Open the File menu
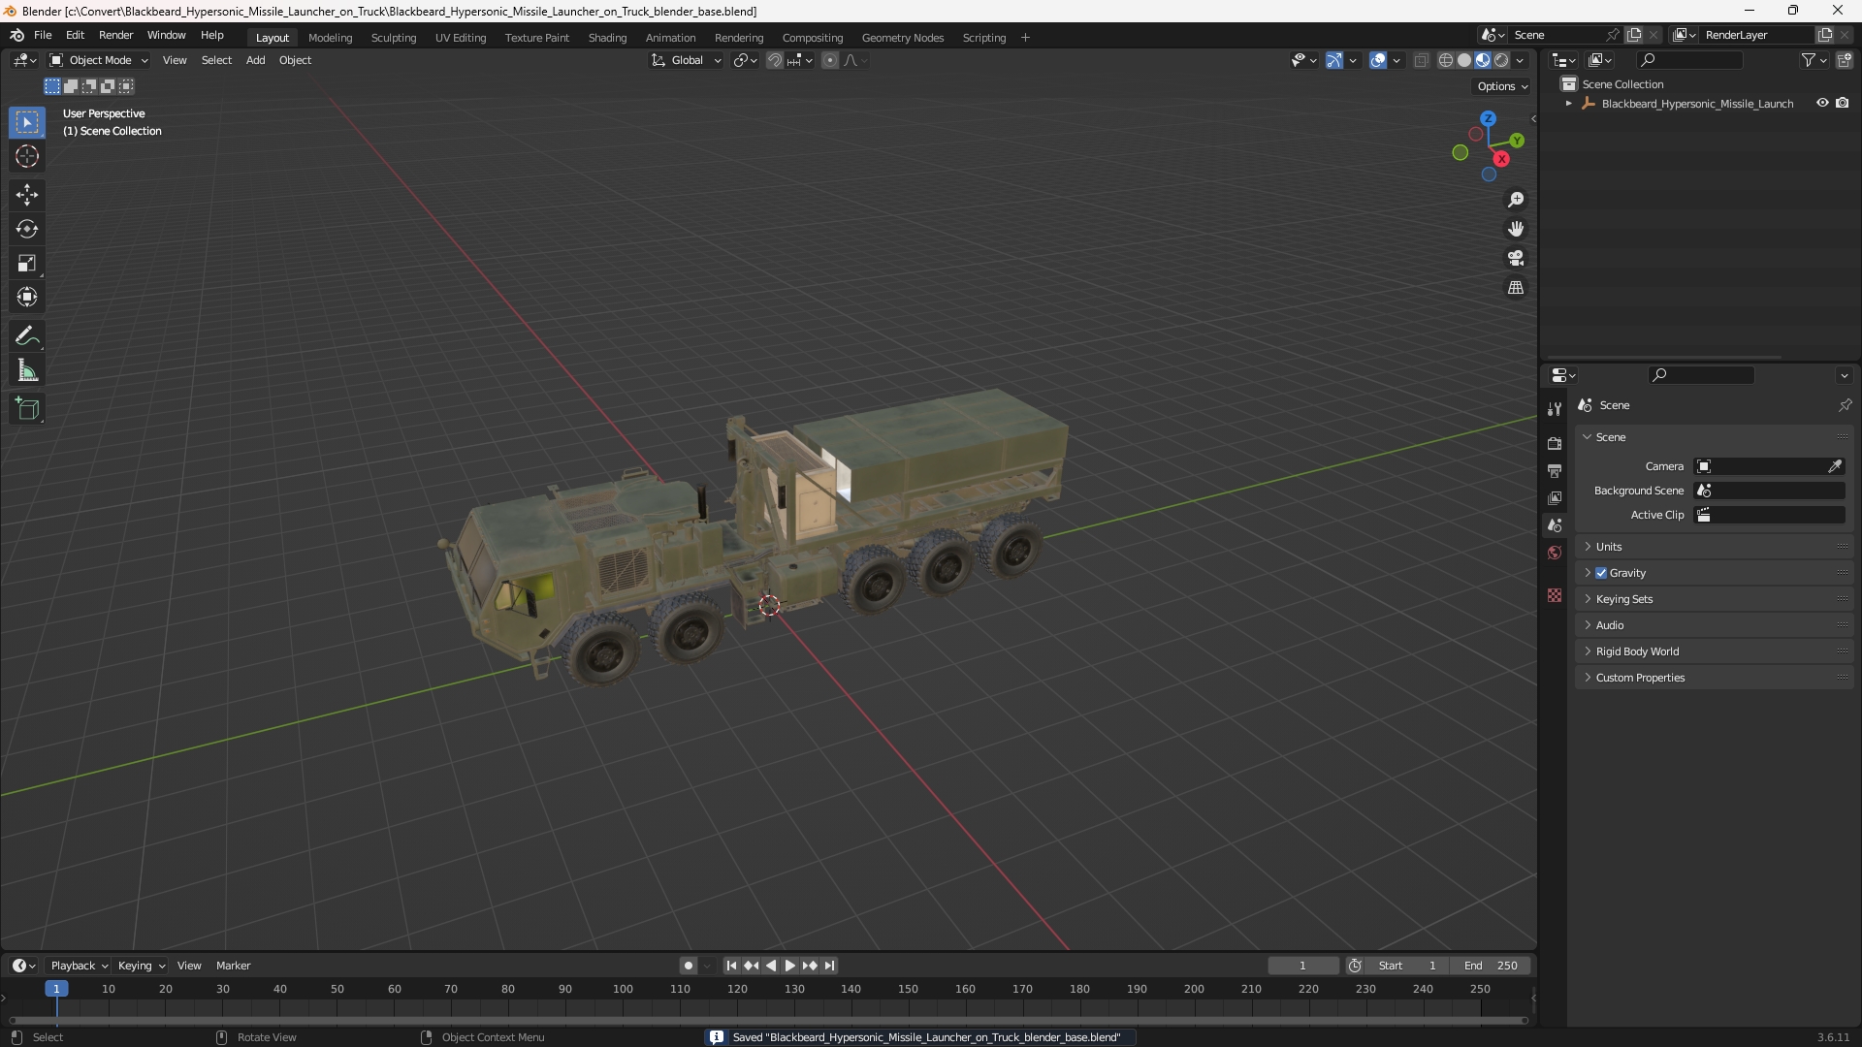Screen dimensions: 1862x1047 [43, 35]
